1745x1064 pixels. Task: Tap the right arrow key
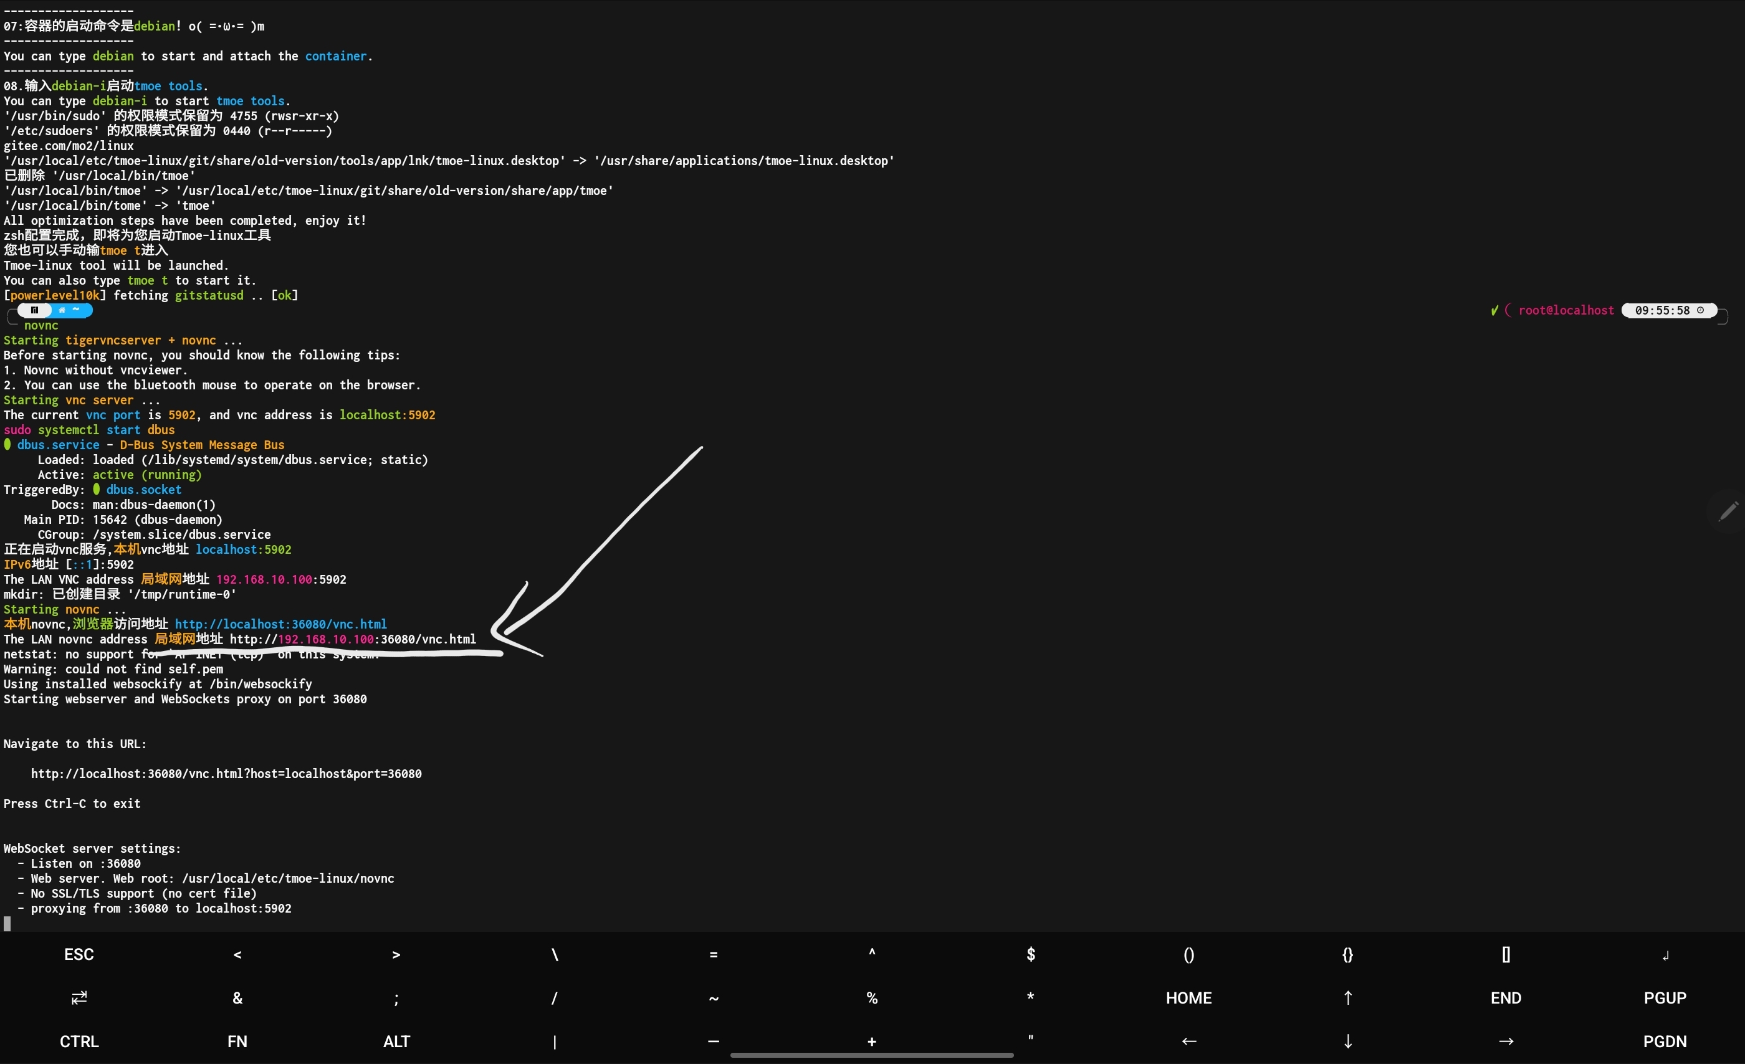coord(1506,1040)
